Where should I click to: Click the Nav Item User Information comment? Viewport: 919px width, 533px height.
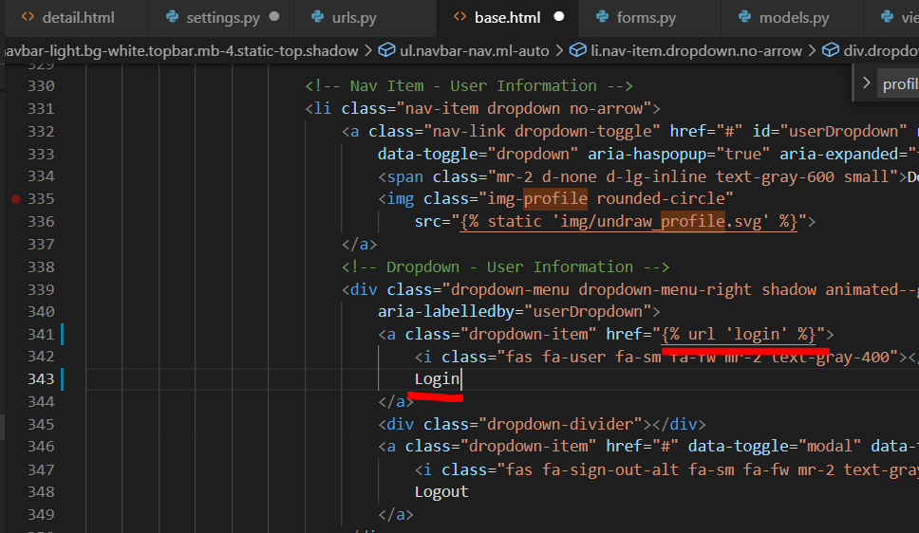[469, 86]
